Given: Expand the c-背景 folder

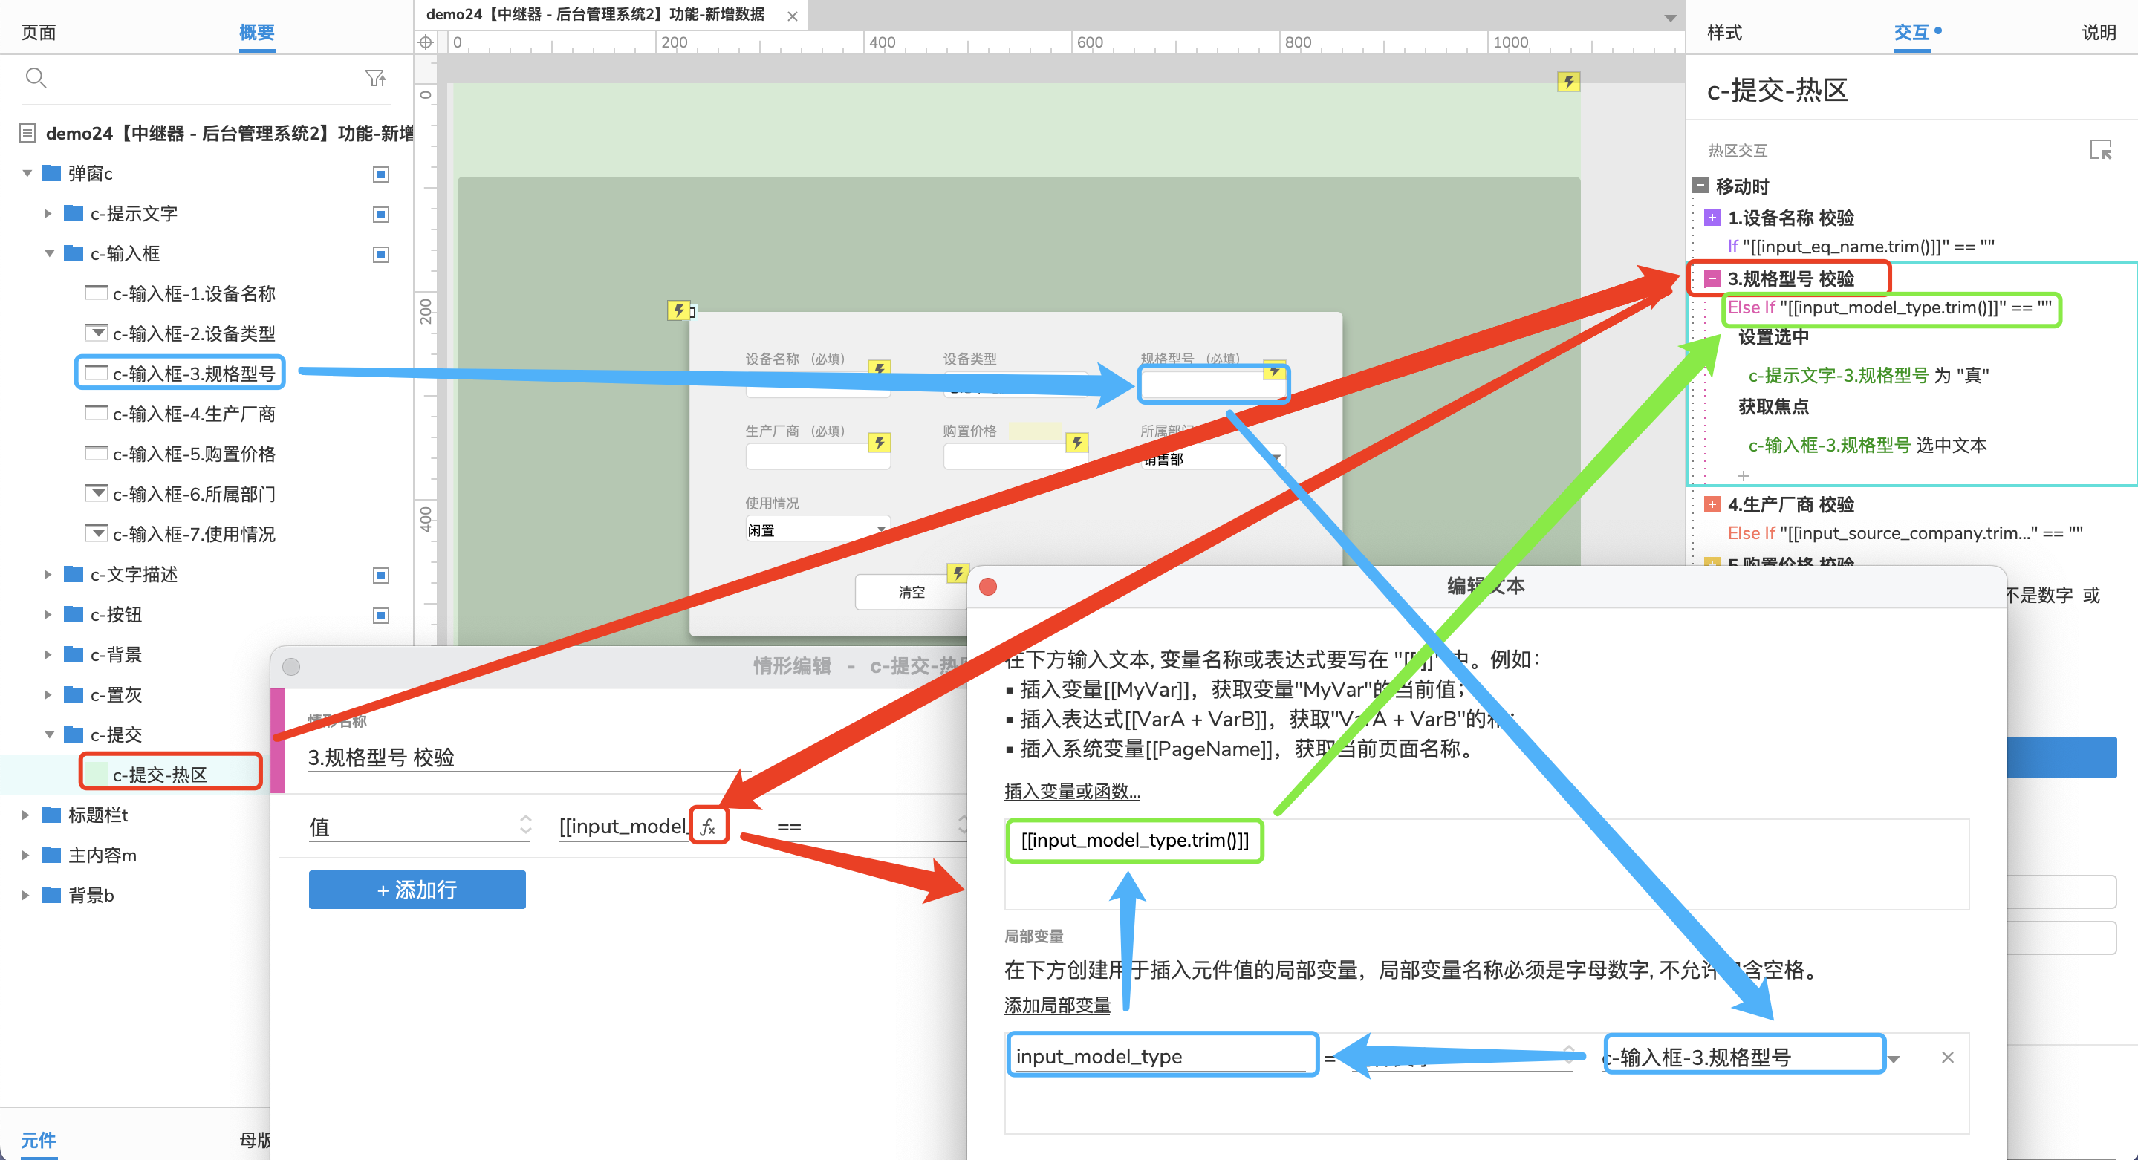Looking at the screenshot, I should 48,655.
